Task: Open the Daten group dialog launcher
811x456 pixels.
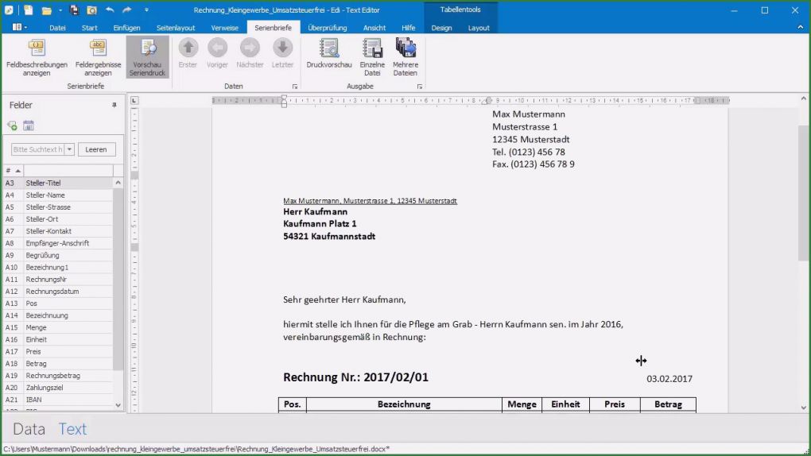Action: click(x=295, y=86)
